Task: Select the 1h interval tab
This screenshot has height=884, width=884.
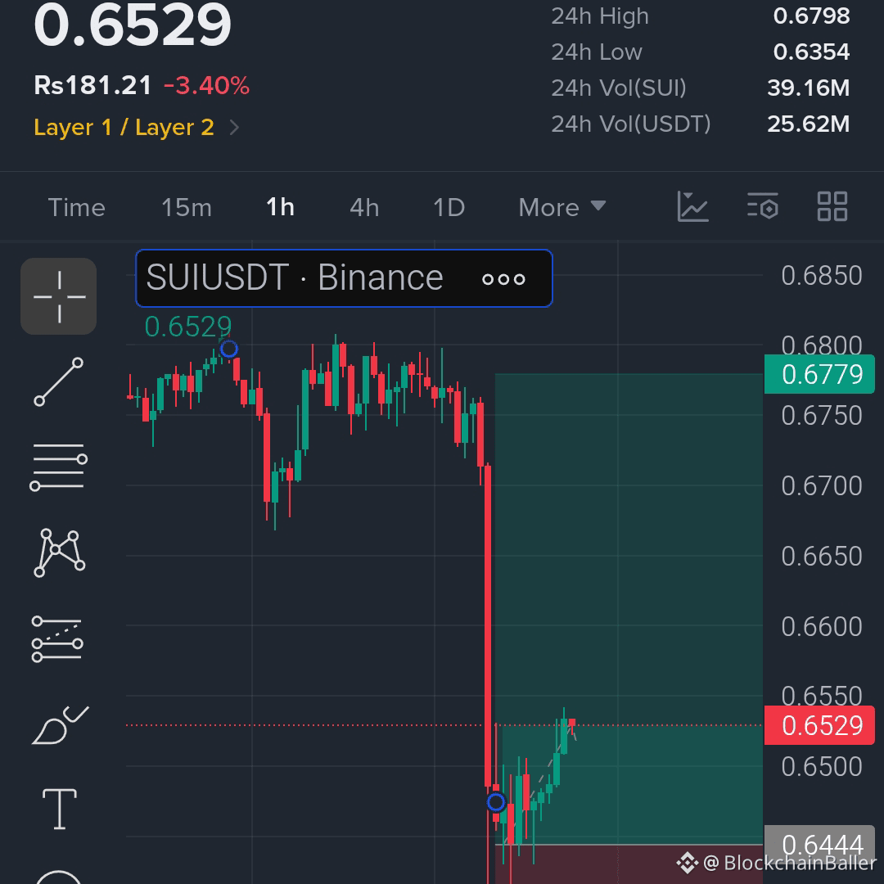Action: [x=280, y=207]
